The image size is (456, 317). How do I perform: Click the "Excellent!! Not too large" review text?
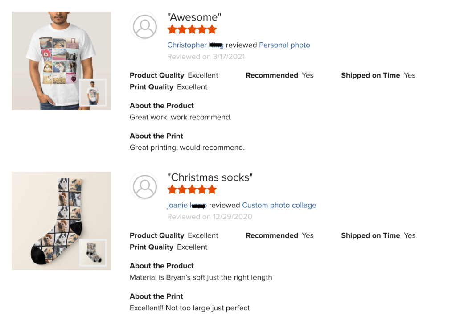click(x=189, y=308)
